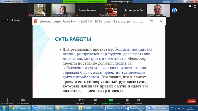Leave the meeting with the red Выйти button

[x=192, y=101]
